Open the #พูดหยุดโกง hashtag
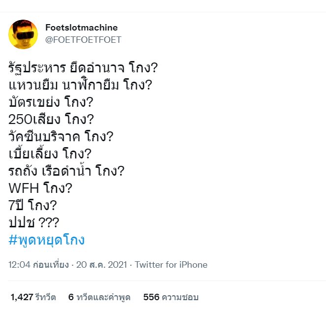Image resolution: width=326 pixels, height=311 pixels. coord(47,240)
